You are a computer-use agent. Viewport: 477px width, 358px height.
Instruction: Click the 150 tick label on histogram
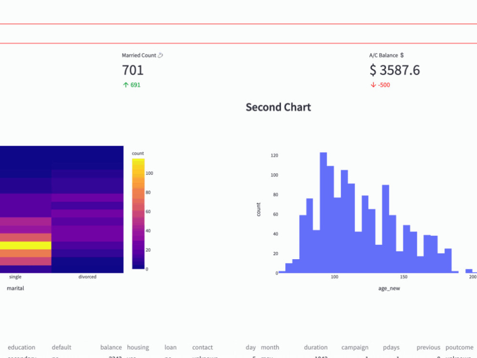click(404, 277)
